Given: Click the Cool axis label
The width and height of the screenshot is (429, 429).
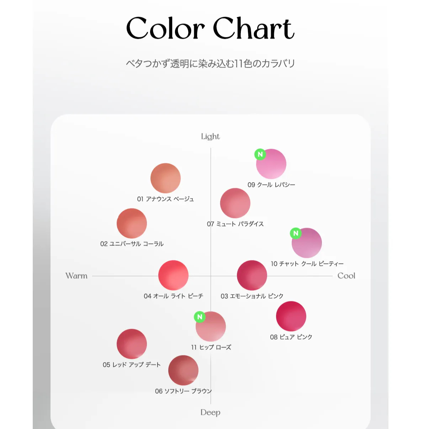Looking at the screenshot, I should tap(346, 276).
